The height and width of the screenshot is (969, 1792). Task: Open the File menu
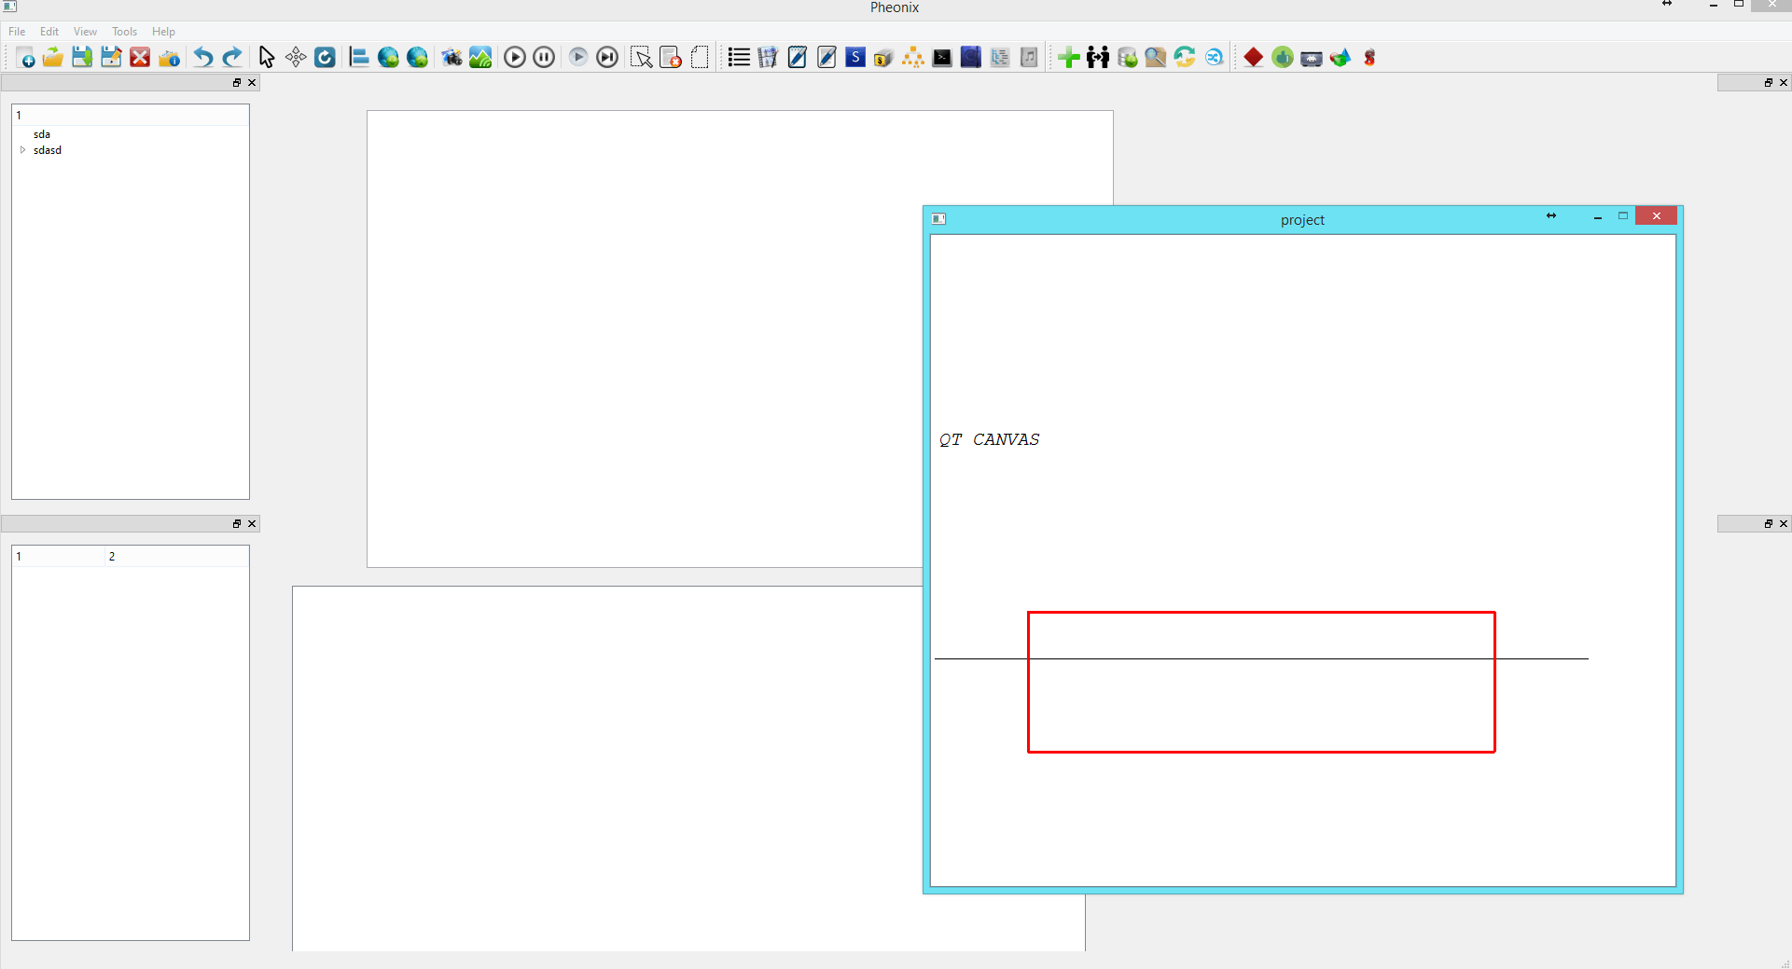(x=17, y=32)
